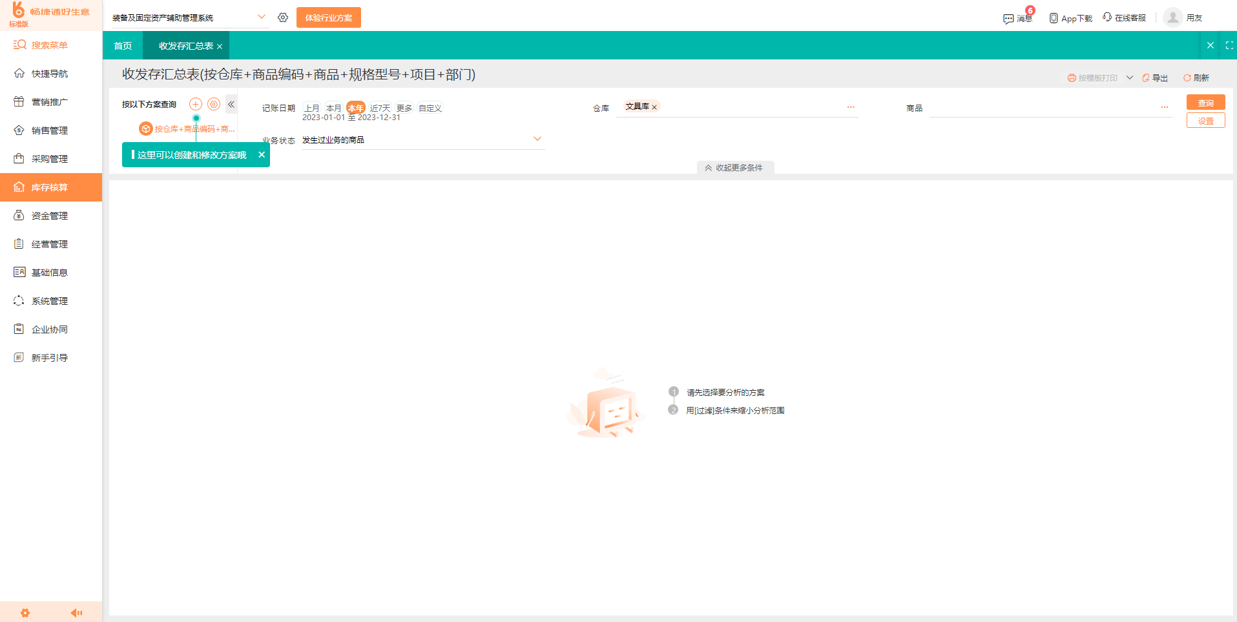Click the add scheme plus icon
1237x622 pixels.
click(x=195, y=103)
